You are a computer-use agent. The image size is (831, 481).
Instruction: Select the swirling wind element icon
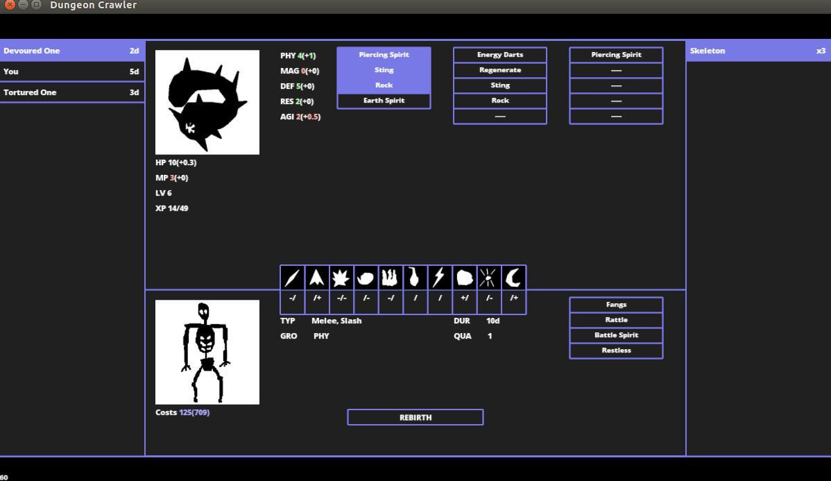pyautogui.click(x=366, y=278)
